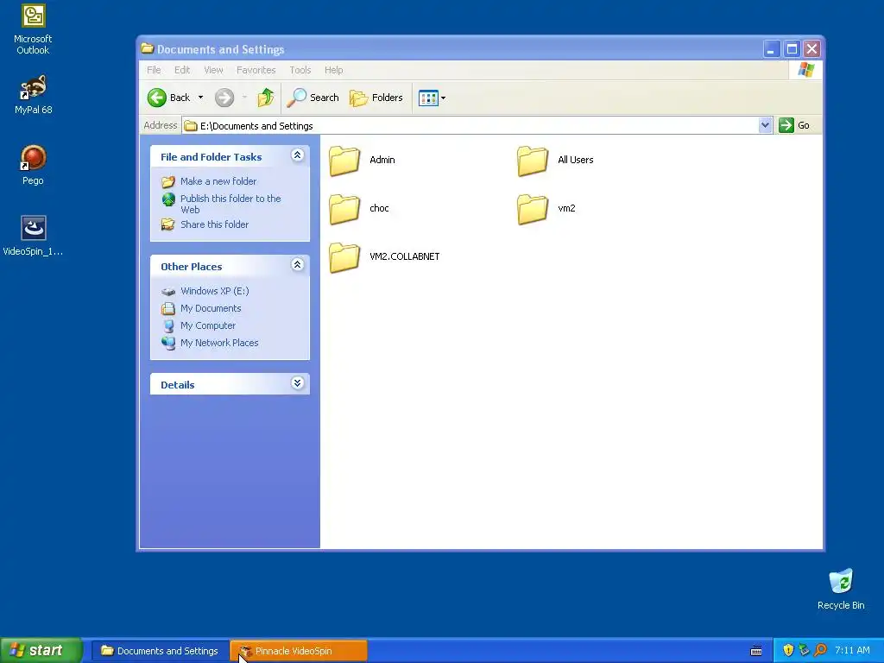Open My Network Places link

(x=219, y=343)
